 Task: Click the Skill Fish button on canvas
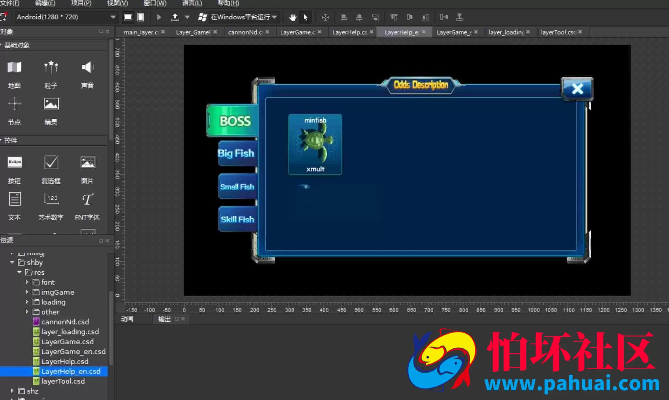[x=237, y=219]
